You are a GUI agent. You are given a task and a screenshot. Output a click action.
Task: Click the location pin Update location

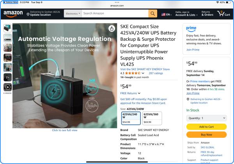pos(39,13)
